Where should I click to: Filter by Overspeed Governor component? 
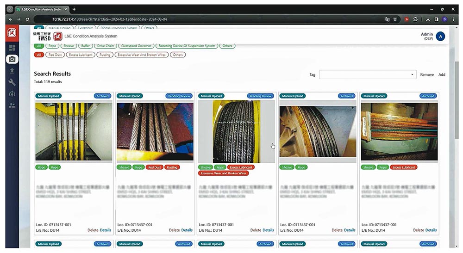tap(136, 46)
